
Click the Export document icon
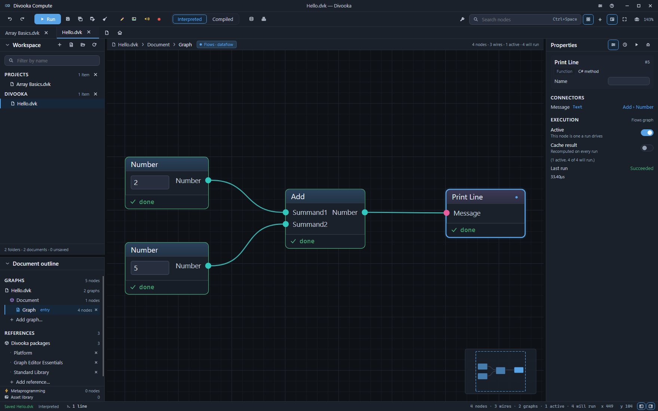[92, 19]
